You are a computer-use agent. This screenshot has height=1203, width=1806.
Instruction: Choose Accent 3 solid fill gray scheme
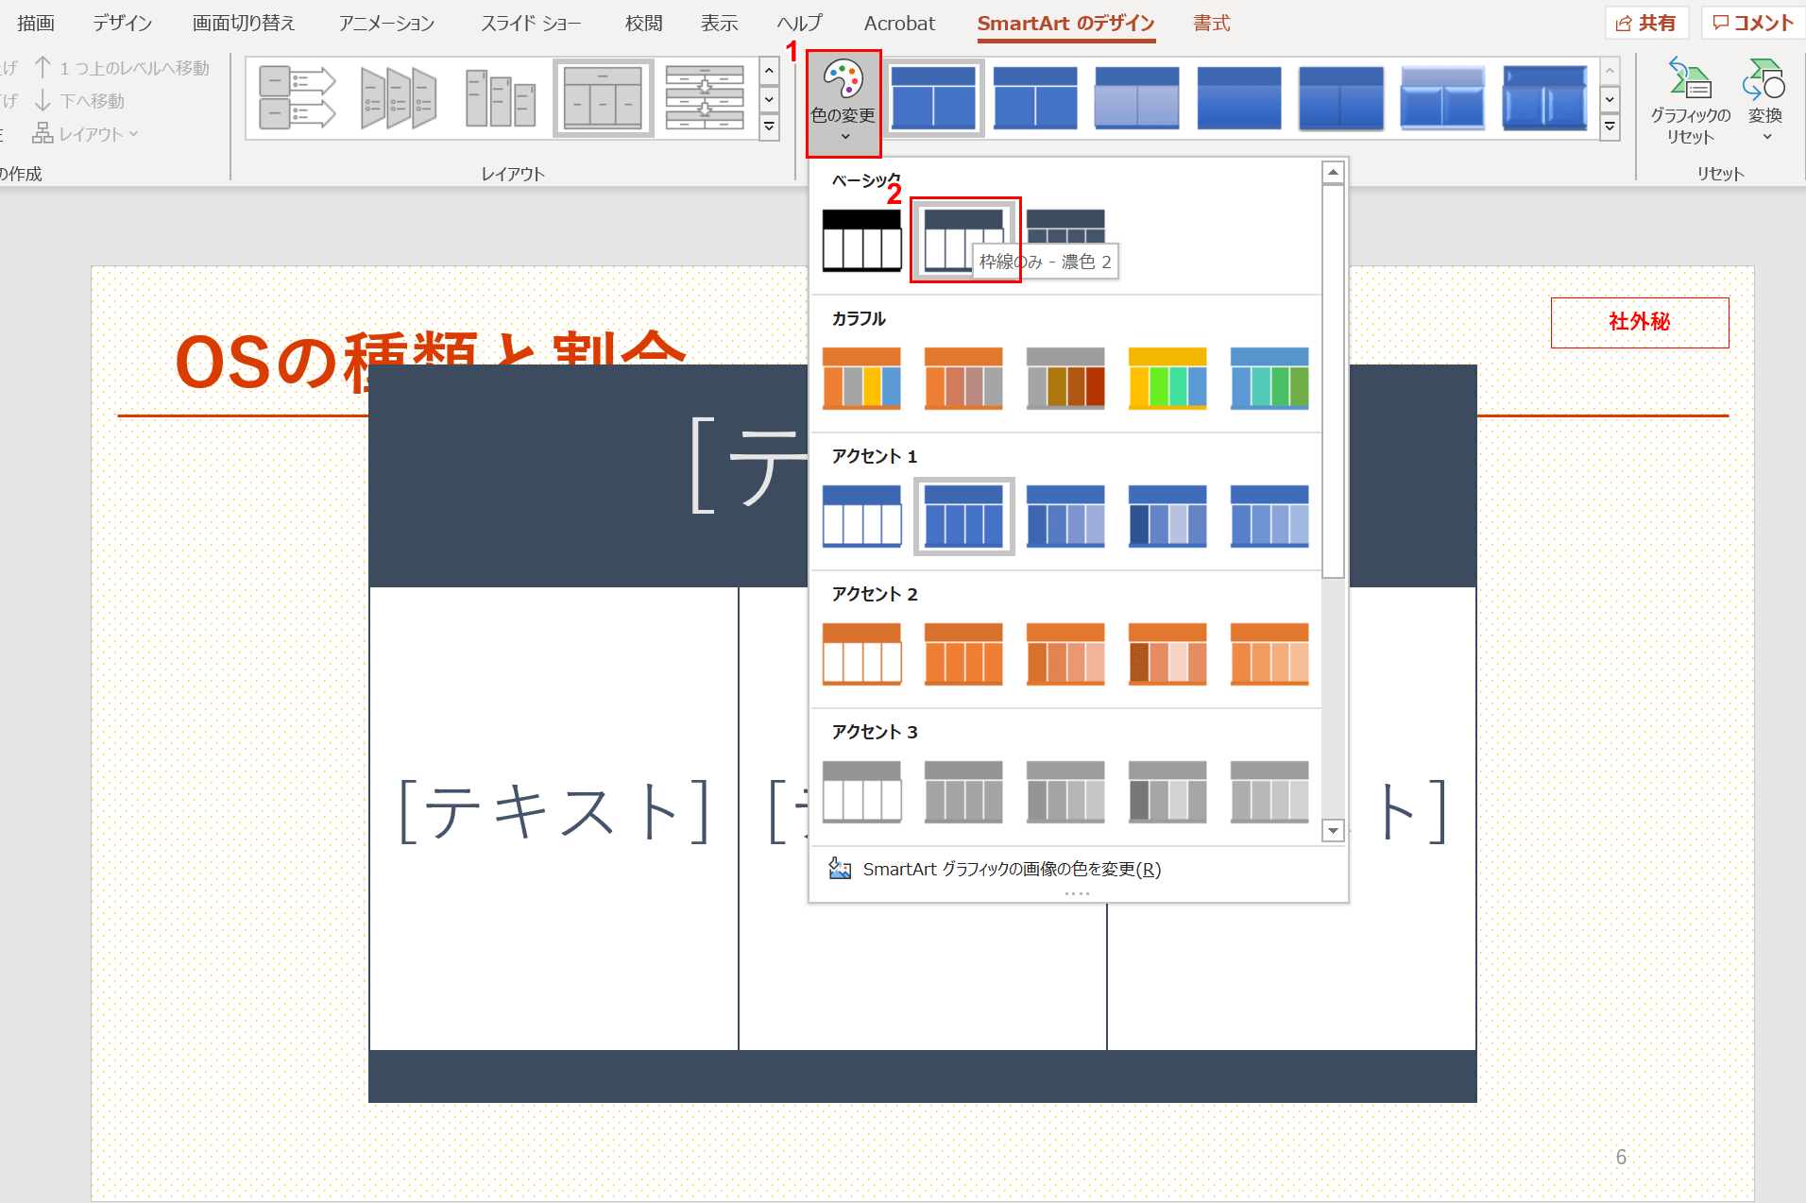click(963, 791)
